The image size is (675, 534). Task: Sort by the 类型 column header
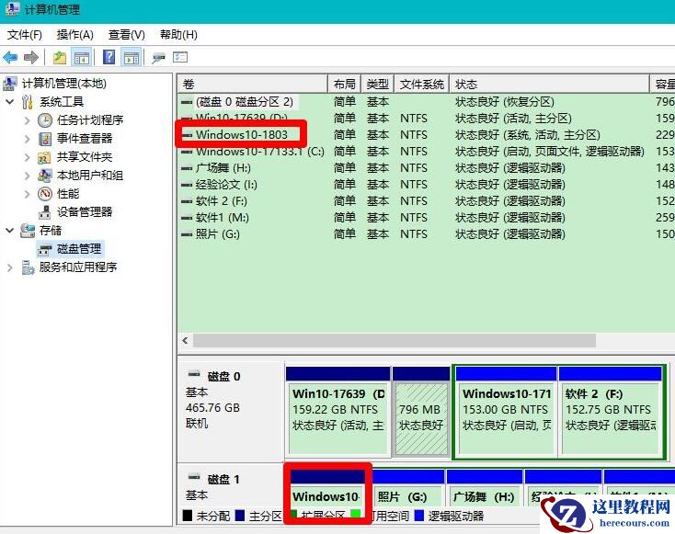[378, 84]
